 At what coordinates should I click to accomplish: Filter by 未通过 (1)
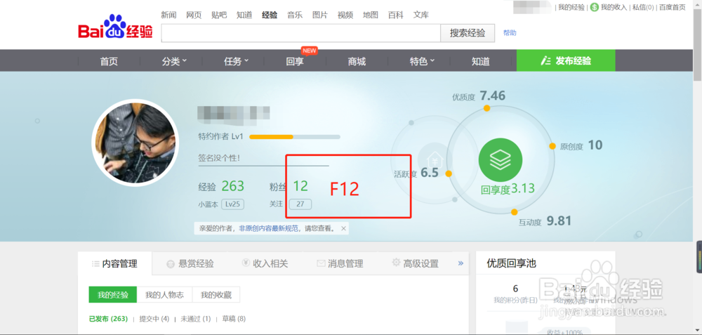coord(196,319)
